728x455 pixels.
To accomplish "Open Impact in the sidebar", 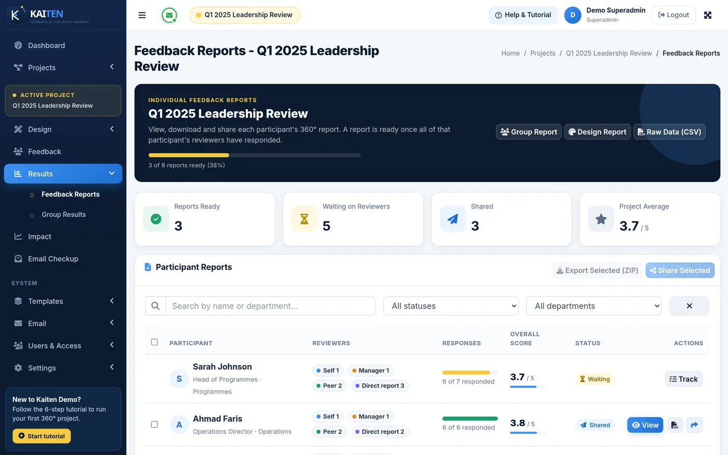I will (63, 237).
